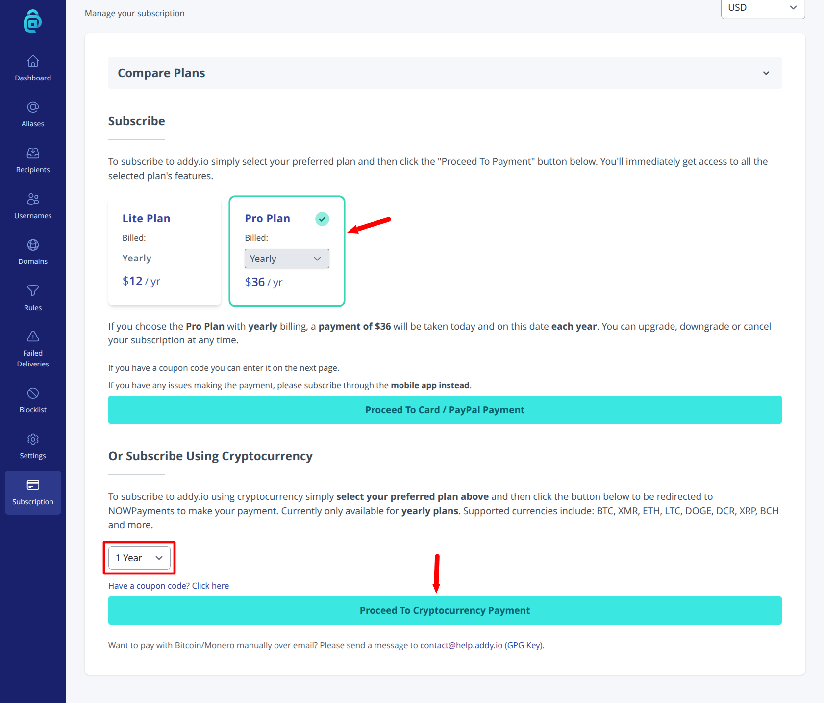
Task: Click the Pro Plan selected checkmark
Action: 322,219
